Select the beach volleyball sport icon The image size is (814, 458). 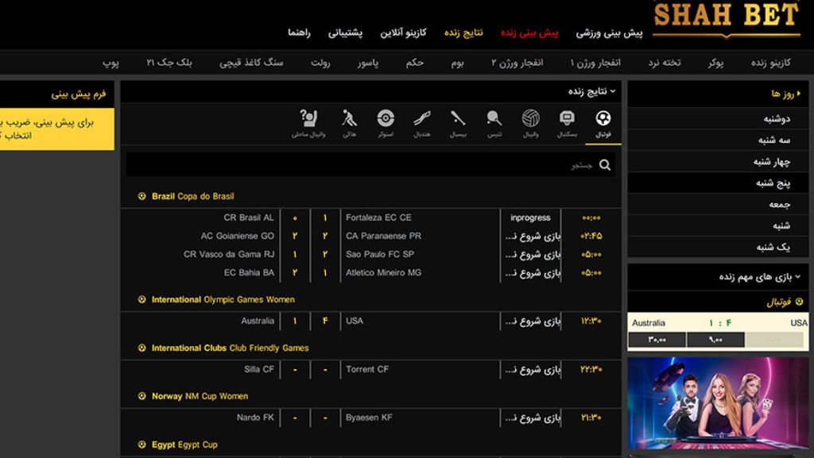pos(308,118)
